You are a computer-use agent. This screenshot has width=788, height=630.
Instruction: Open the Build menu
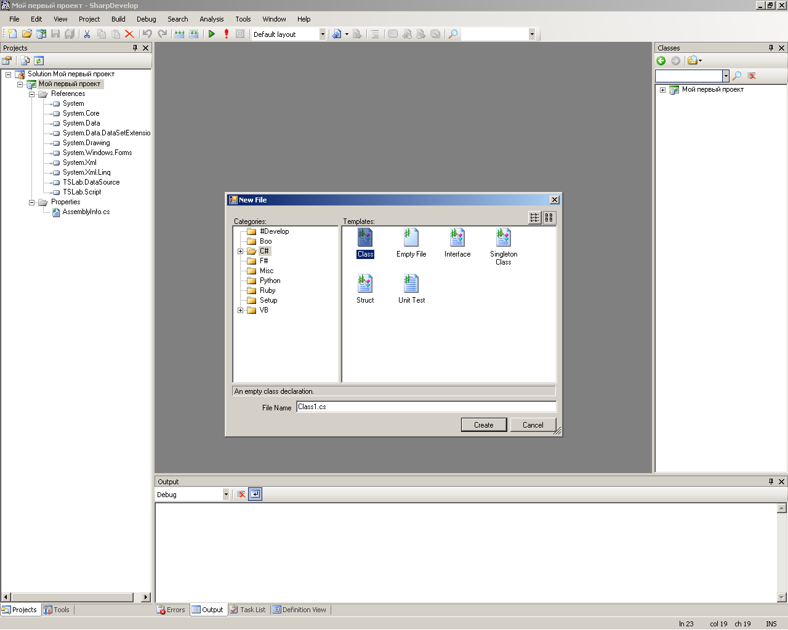coord(118,19)
